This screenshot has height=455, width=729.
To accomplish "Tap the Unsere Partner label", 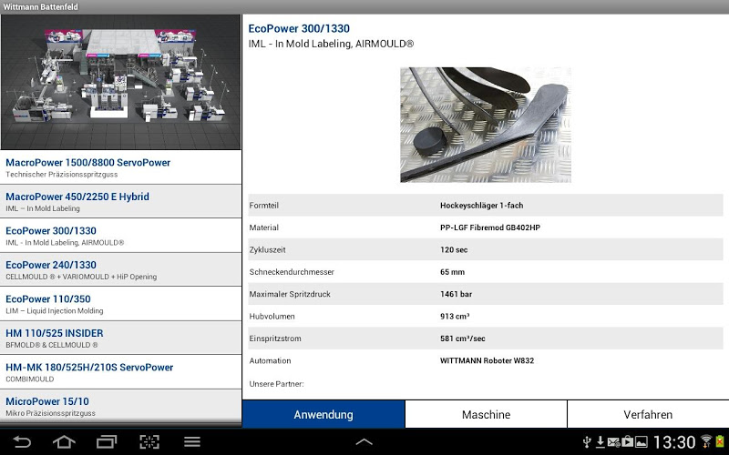I will tap(276, 384).
